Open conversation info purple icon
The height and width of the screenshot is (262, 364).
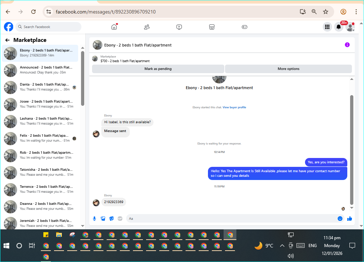coord(347,45)
